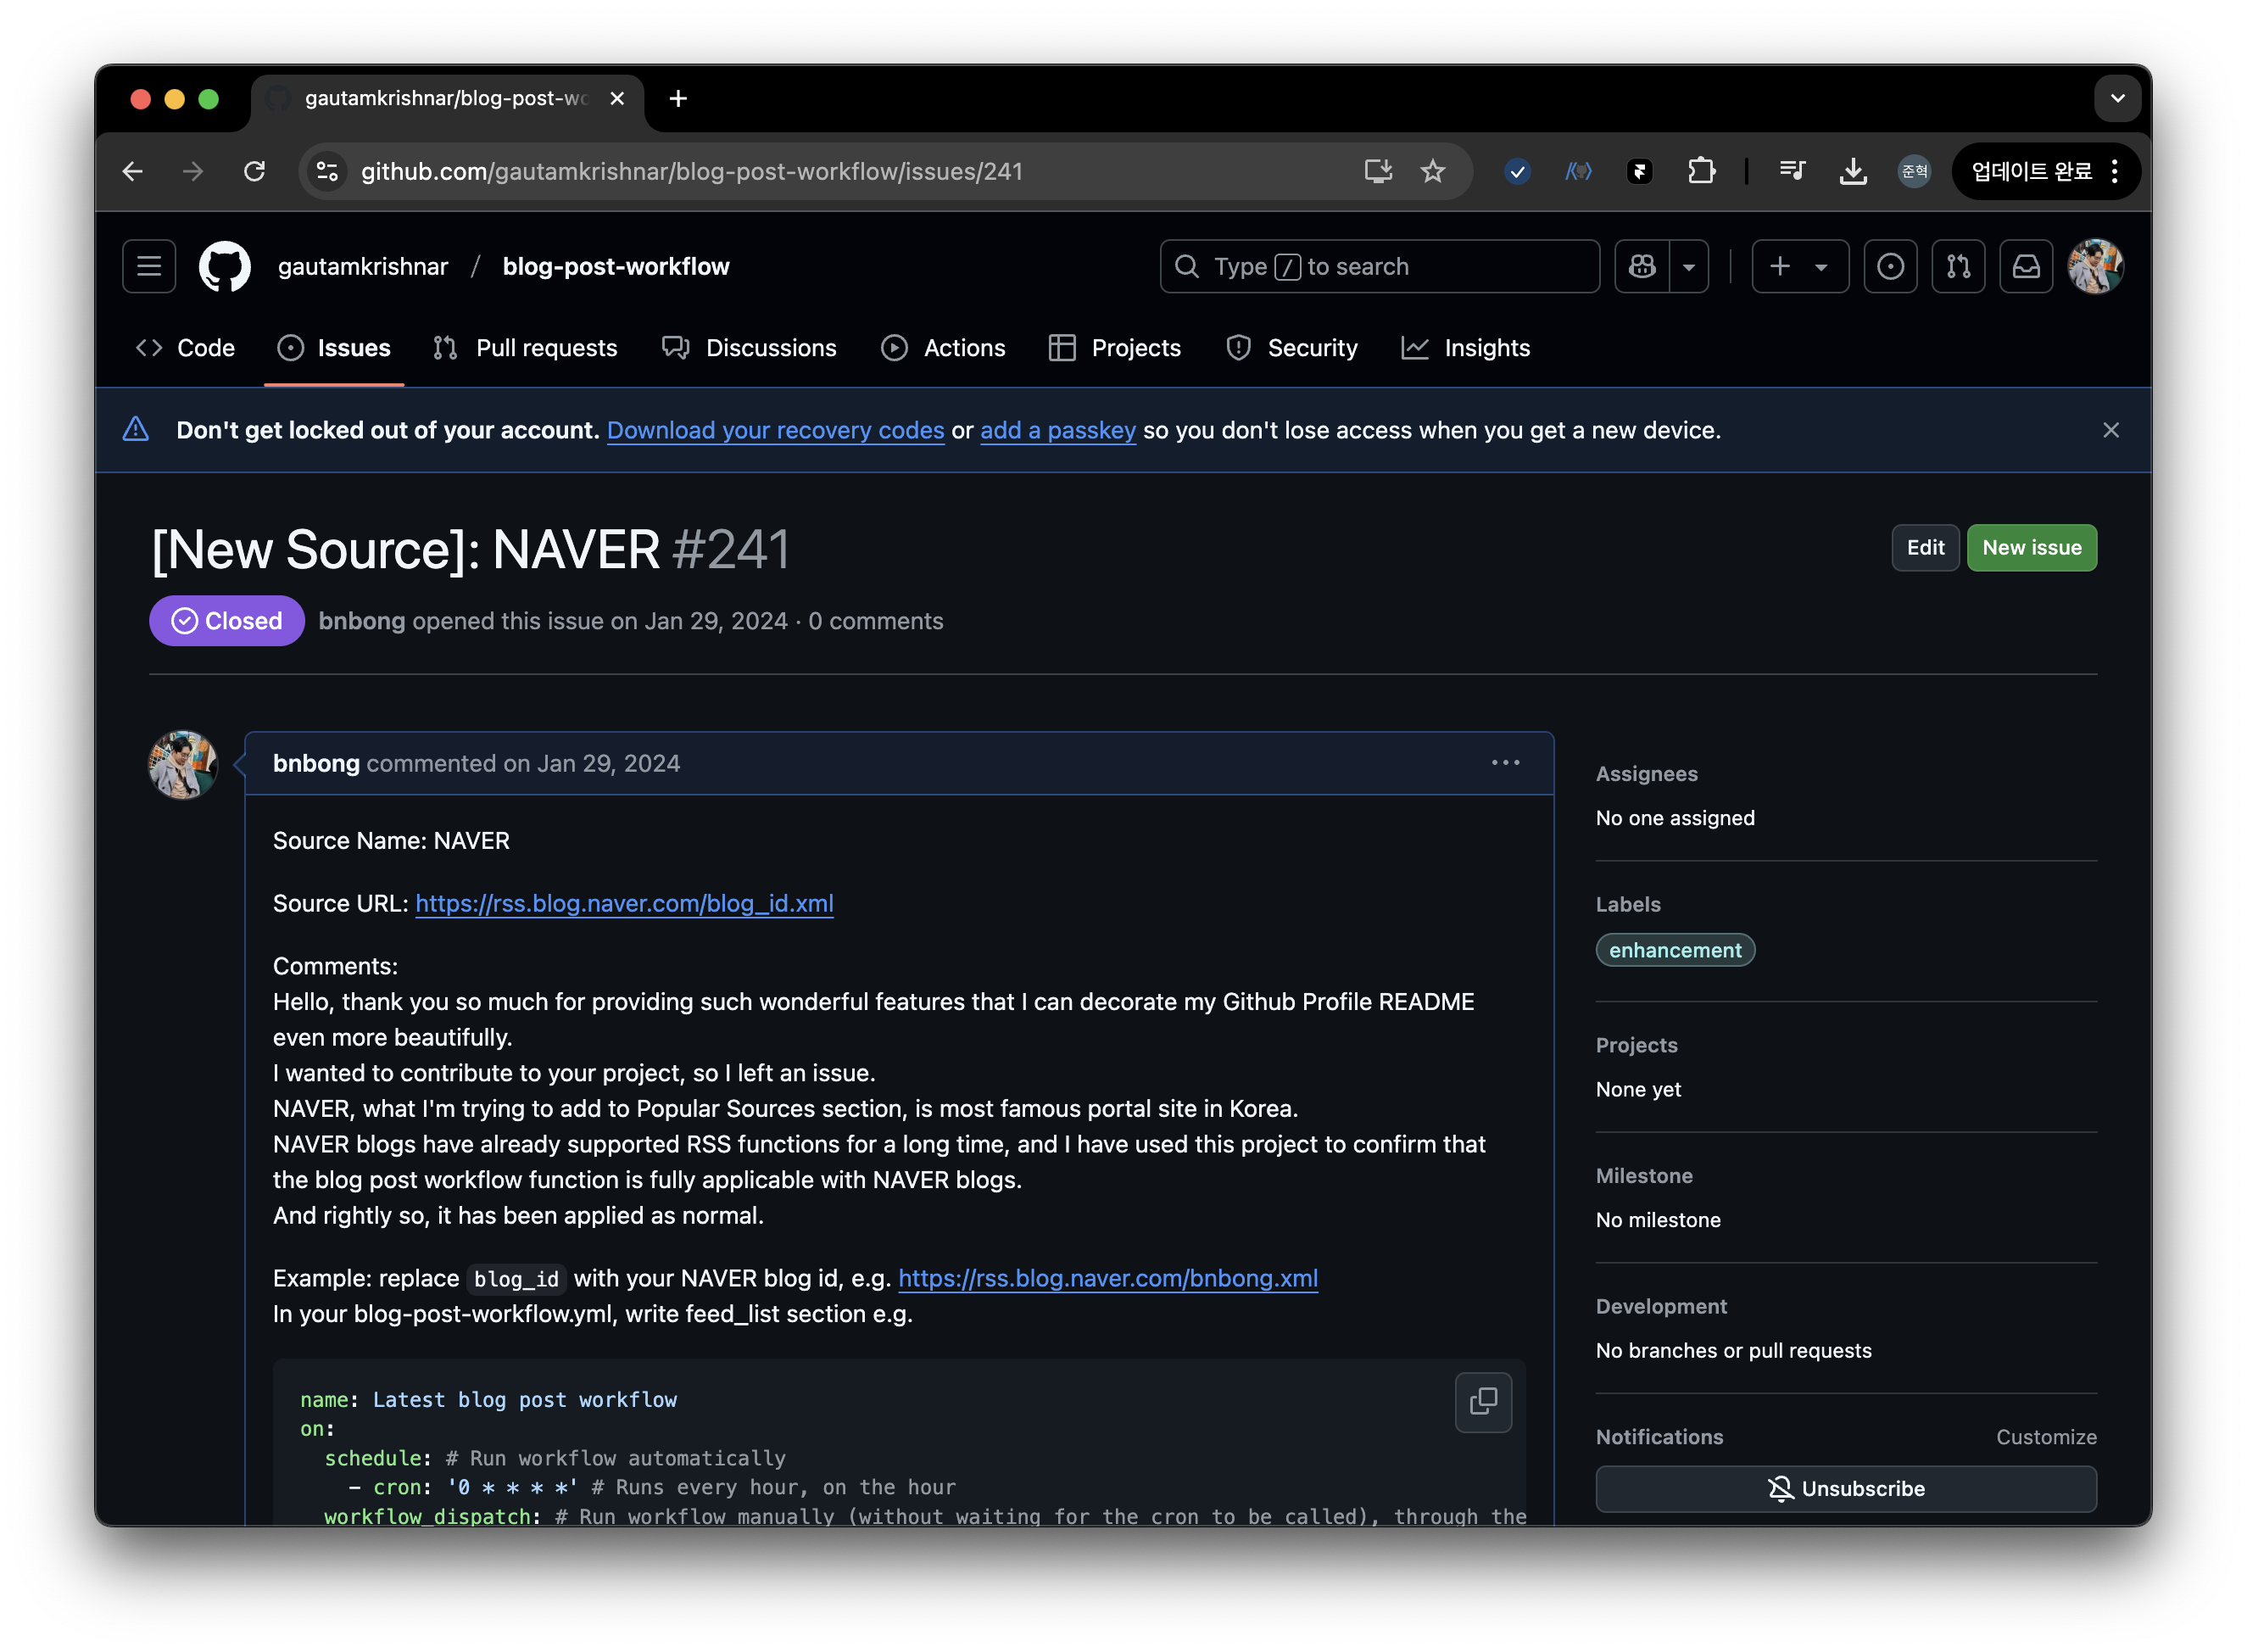Click the Edit issue title button
2247x1652 pixels.
pos(1925,548)
